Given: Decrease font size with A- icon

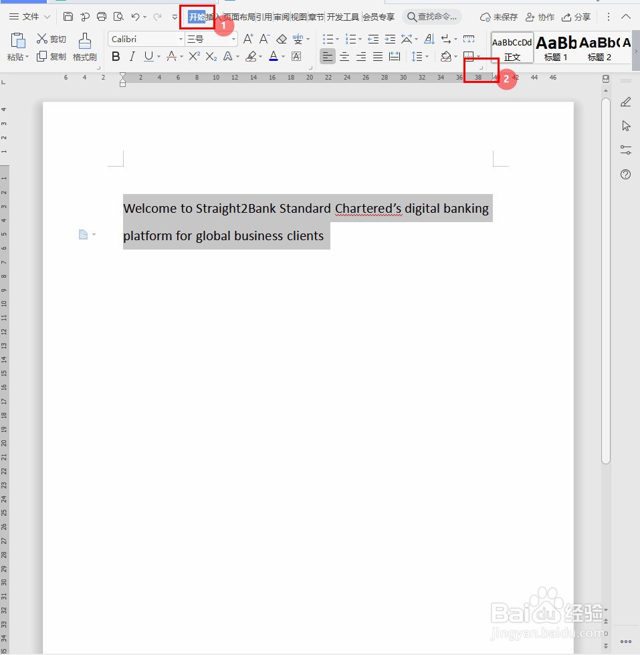Looking at the screenshot, I should pos(264,39).
